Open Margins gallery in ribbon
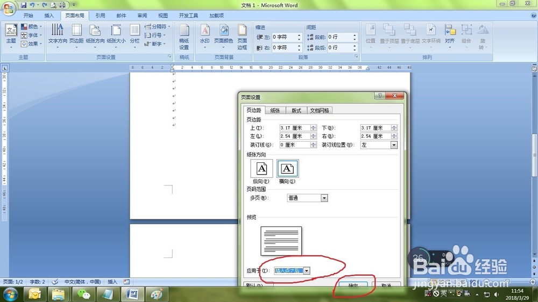This screenshot has width=538, height=302. click(76, 37)
